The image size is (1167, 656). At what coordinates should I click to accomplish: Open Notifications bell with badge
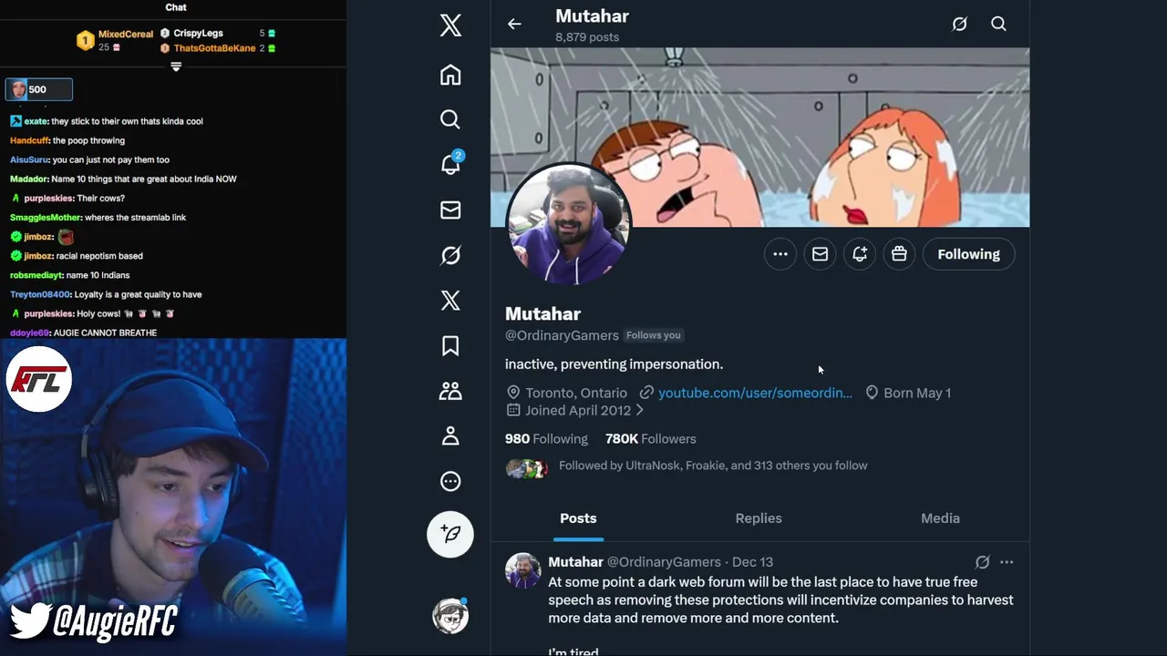pos(450,164)
